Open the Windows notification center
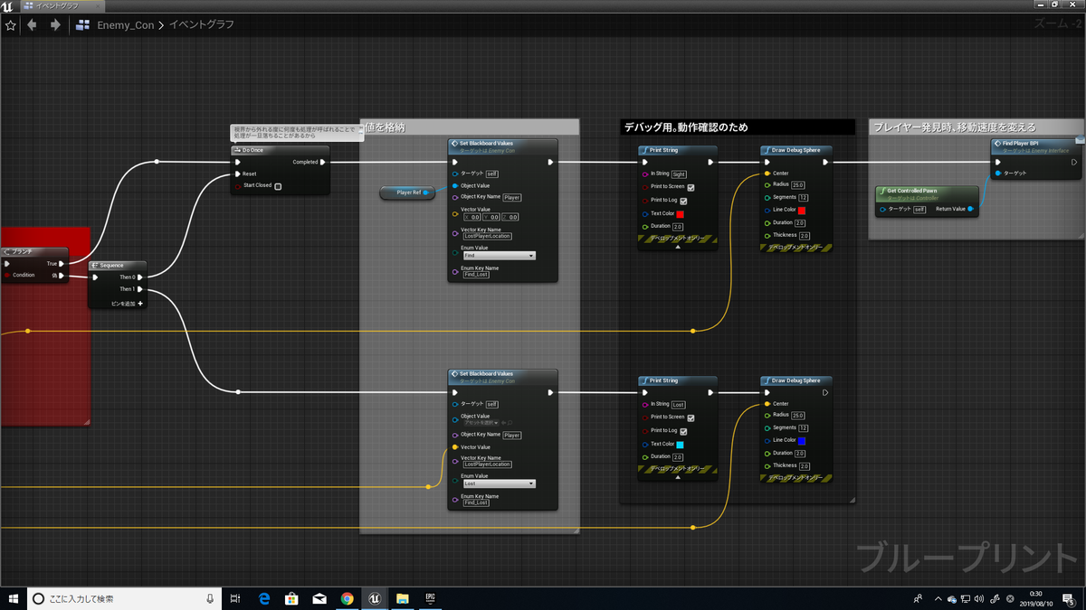1086x610 pixels. click(1069, 598)
